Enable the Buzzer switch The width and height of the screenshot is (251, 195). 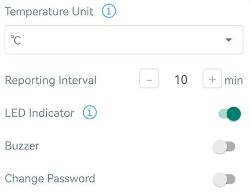pyautogui.click(x=225, y=146)
